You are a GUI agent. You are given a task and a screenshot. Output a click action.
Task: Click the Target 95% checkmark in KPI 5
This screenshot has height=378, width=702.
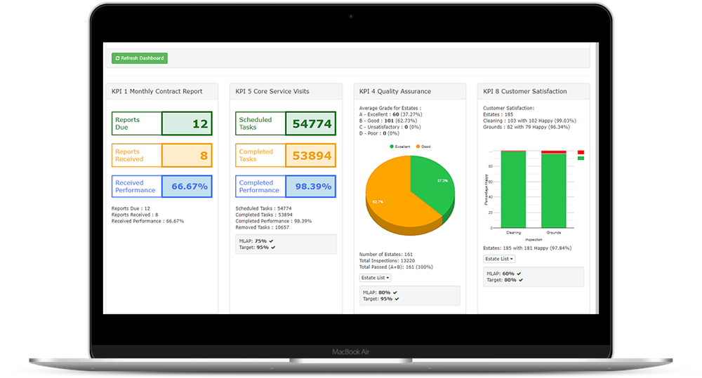coord(272,248)
